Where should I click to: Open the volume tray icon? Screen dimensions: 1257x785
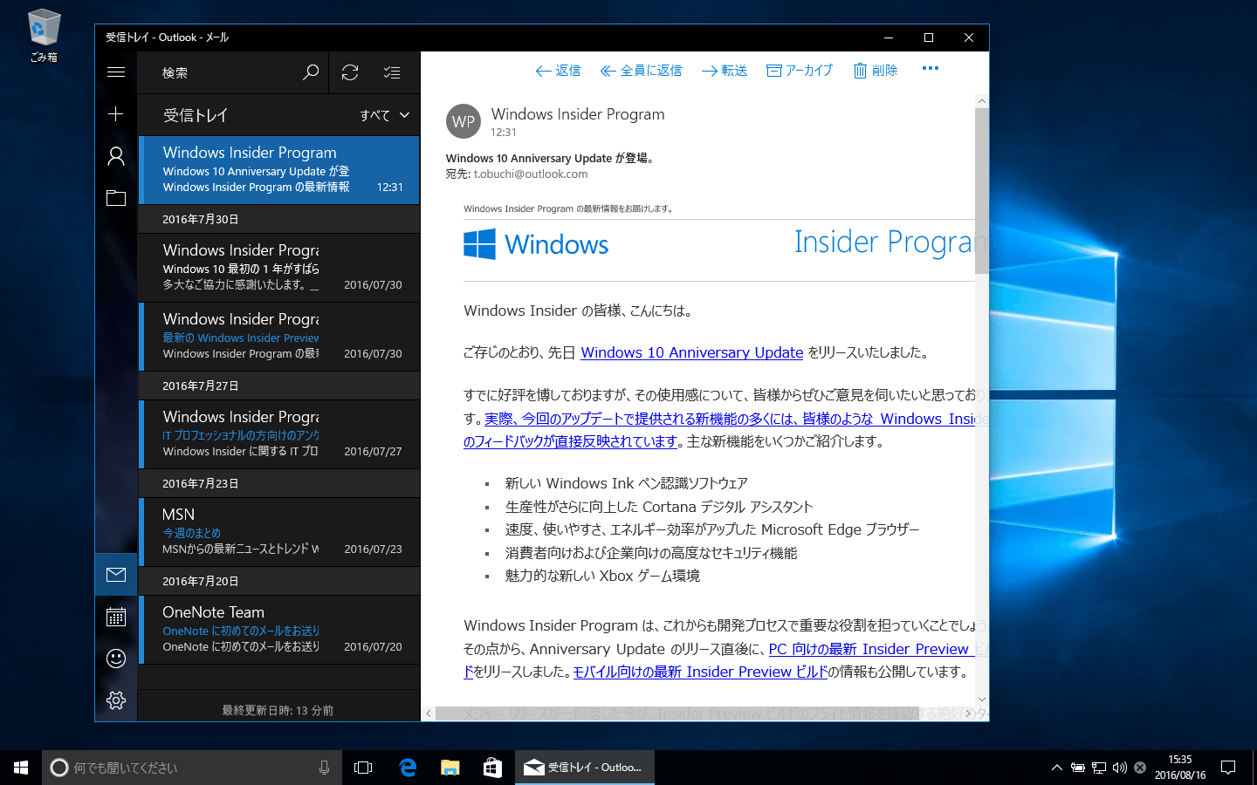pyautogui.click(x=1120, y=768)
